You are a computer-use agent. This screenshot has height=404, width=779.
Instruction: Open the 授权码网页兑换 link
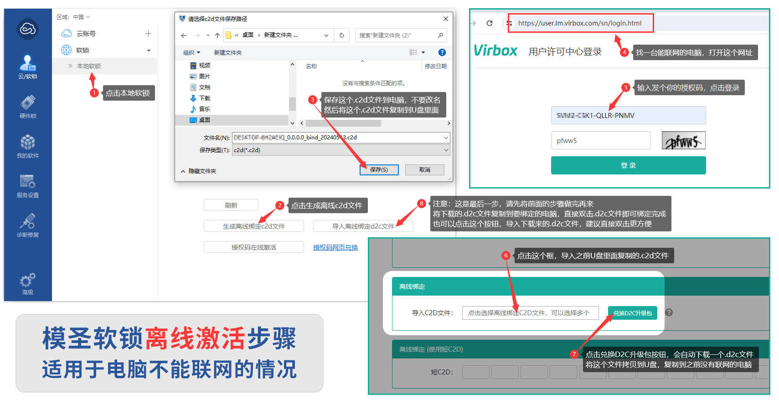point(335,247)
